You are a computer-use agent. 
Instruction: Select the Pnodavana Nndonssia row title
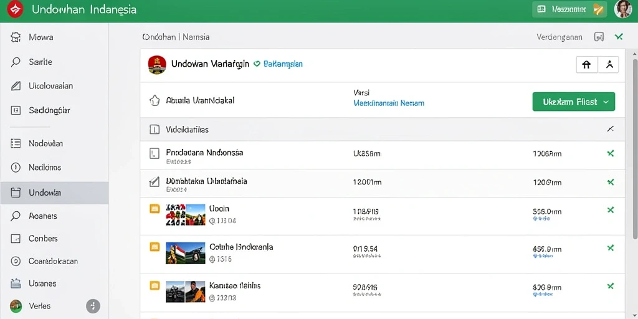(204, 153)
